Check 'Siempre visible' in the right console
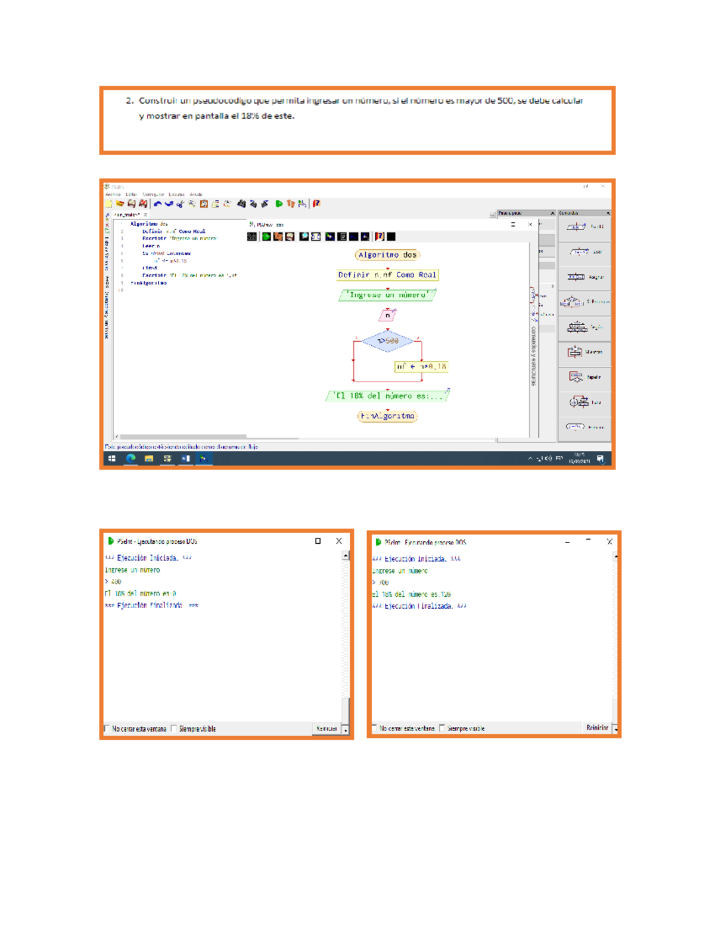715x926 pixels. pyautogui.click(x=442, y=727)
